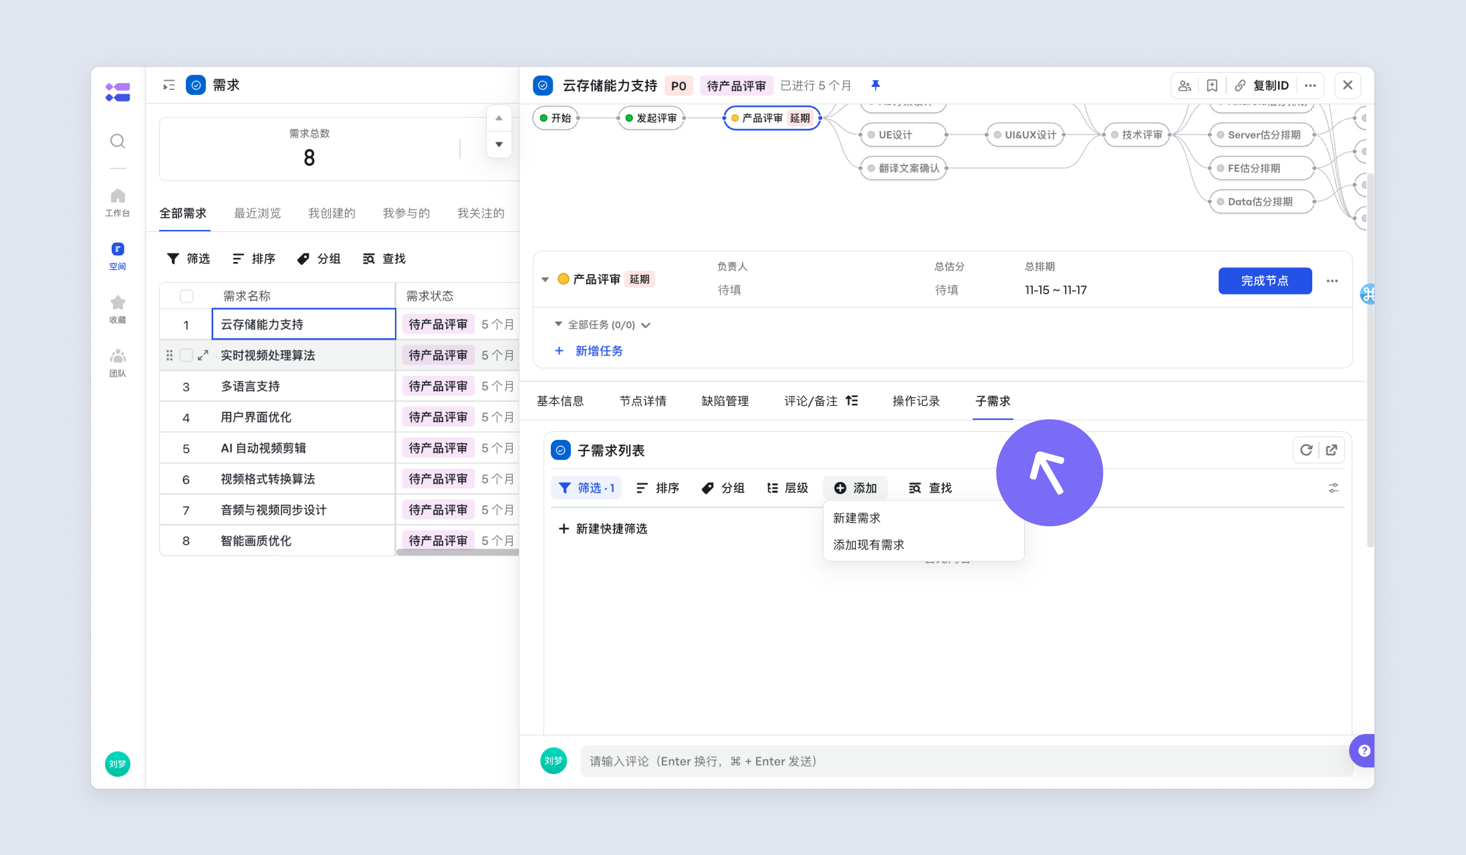Click 查找 in the 子需求列表 toolbar
This screenshot has width=1466, height=855.
[x=930, y=488]
